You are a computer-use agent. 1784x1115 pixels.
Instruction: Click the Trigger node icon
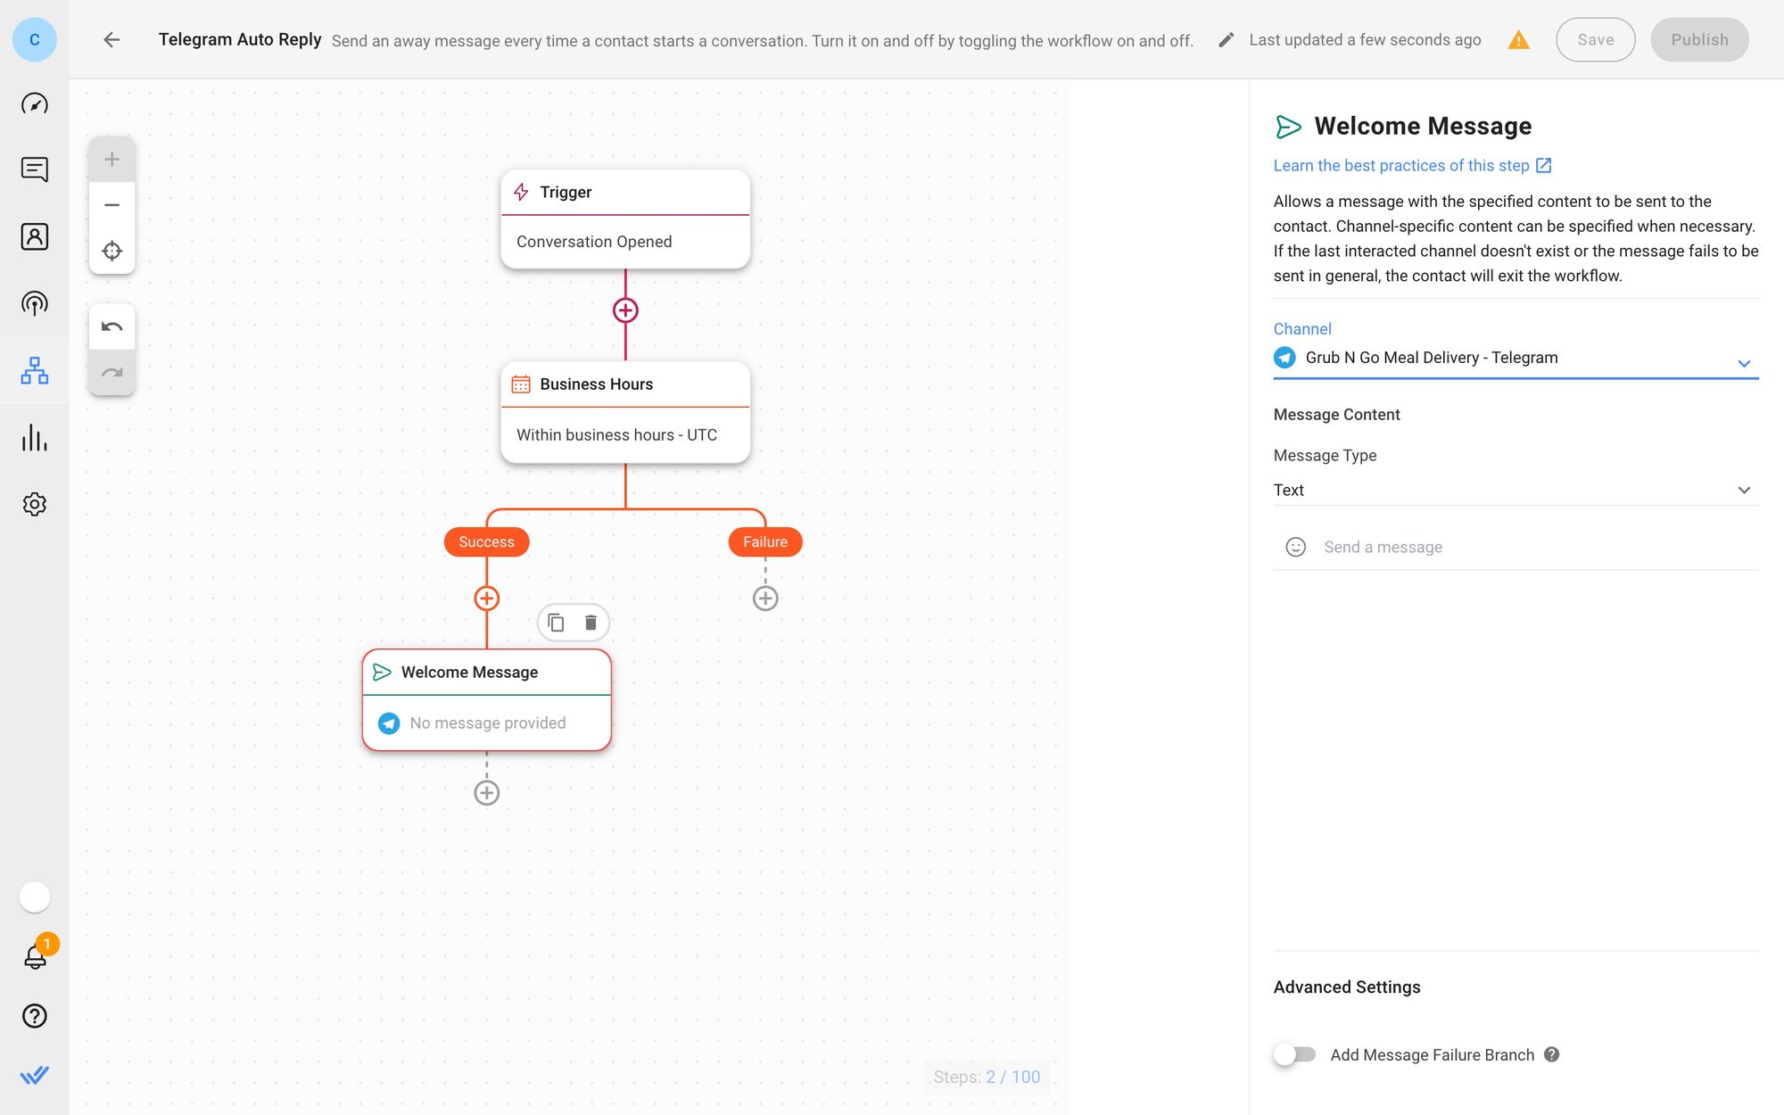click(x=522, y=192)
